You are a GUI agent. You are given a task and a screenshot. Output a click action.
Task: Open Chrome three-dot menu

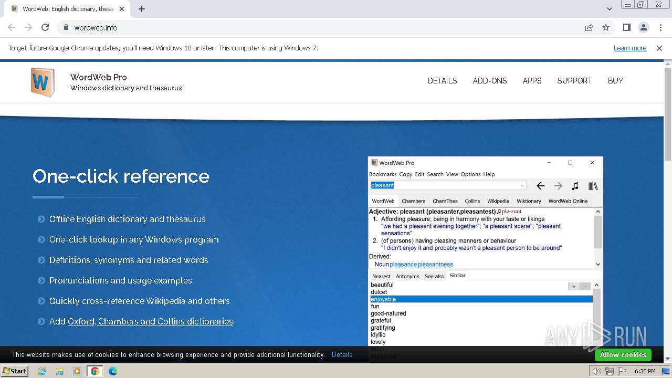660,27
